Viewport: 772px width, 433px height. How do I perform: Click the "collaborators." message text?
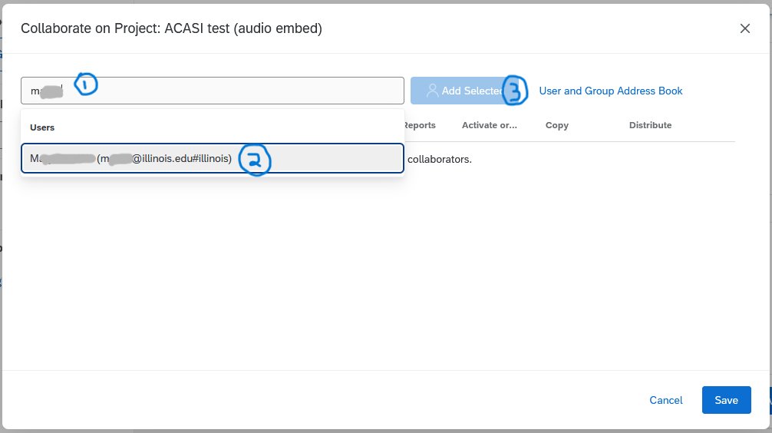coord(439,160)
